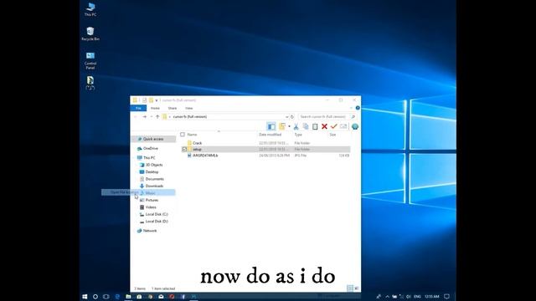
Task: Sort by the Name column header
Action: click(x=192, y=135)
